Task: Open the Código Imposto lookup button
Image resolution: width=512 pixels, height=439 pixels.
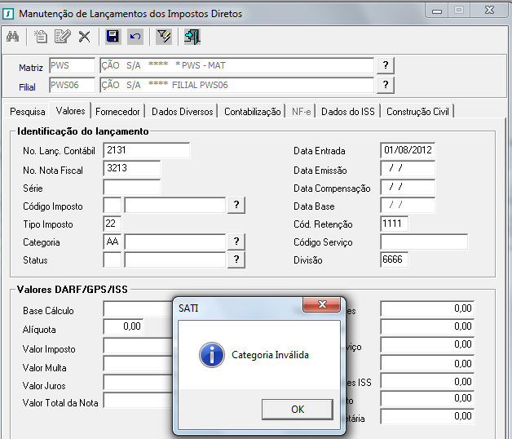Action: 236,205
